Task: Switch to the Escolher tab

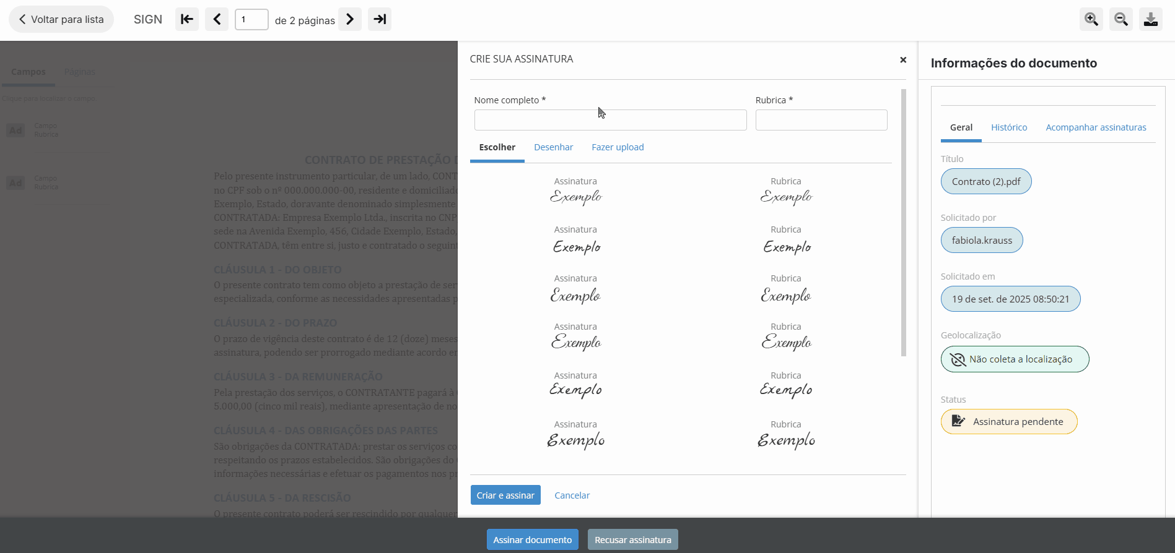Action: click(x=497, y=147)
